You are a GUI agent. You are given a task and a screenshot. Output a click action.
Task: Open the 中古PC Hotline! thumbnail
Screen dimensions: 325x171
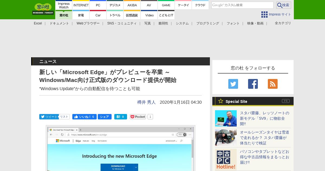click(x=226, y=160)
